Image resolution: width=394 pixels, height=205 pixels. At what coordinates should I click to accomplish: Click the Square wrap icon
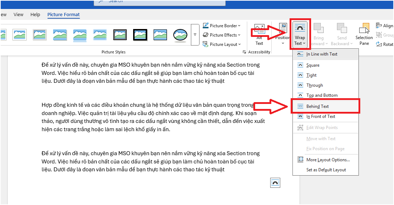click(x=300, y=65)
